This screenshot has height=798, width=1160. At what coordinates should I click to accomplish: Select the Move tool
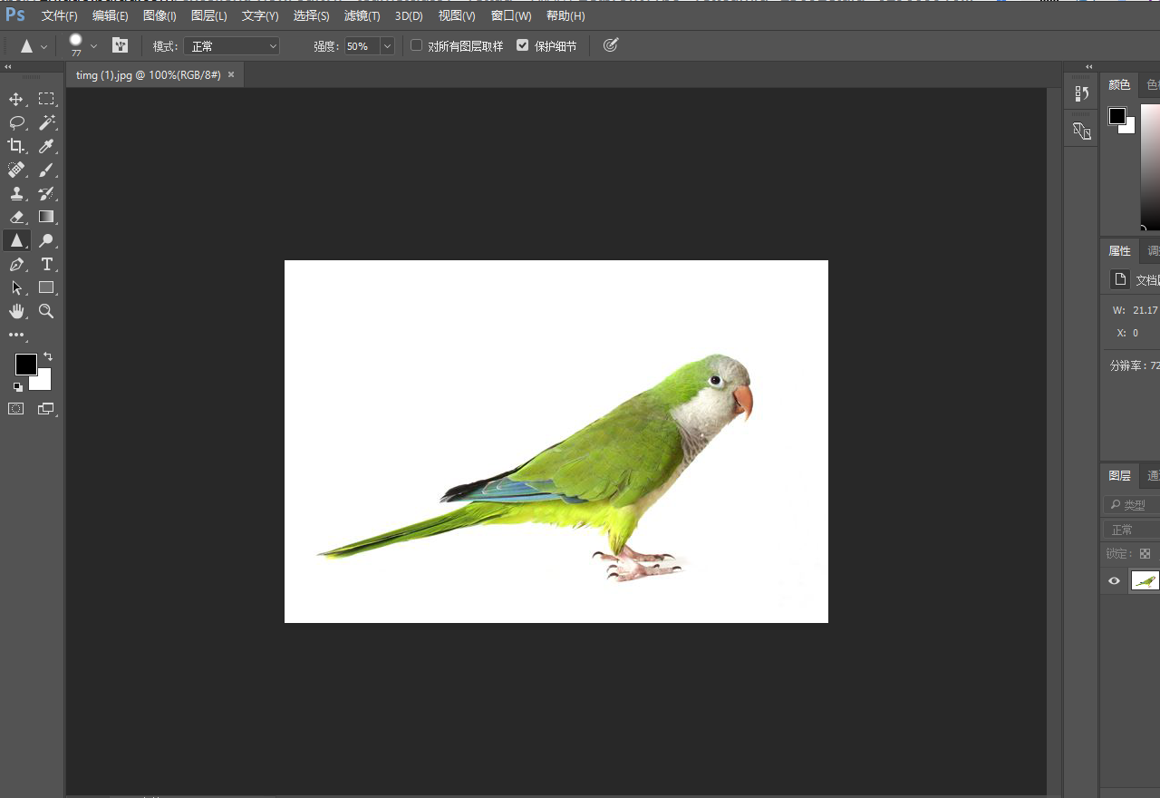click(x=16, y=100)
